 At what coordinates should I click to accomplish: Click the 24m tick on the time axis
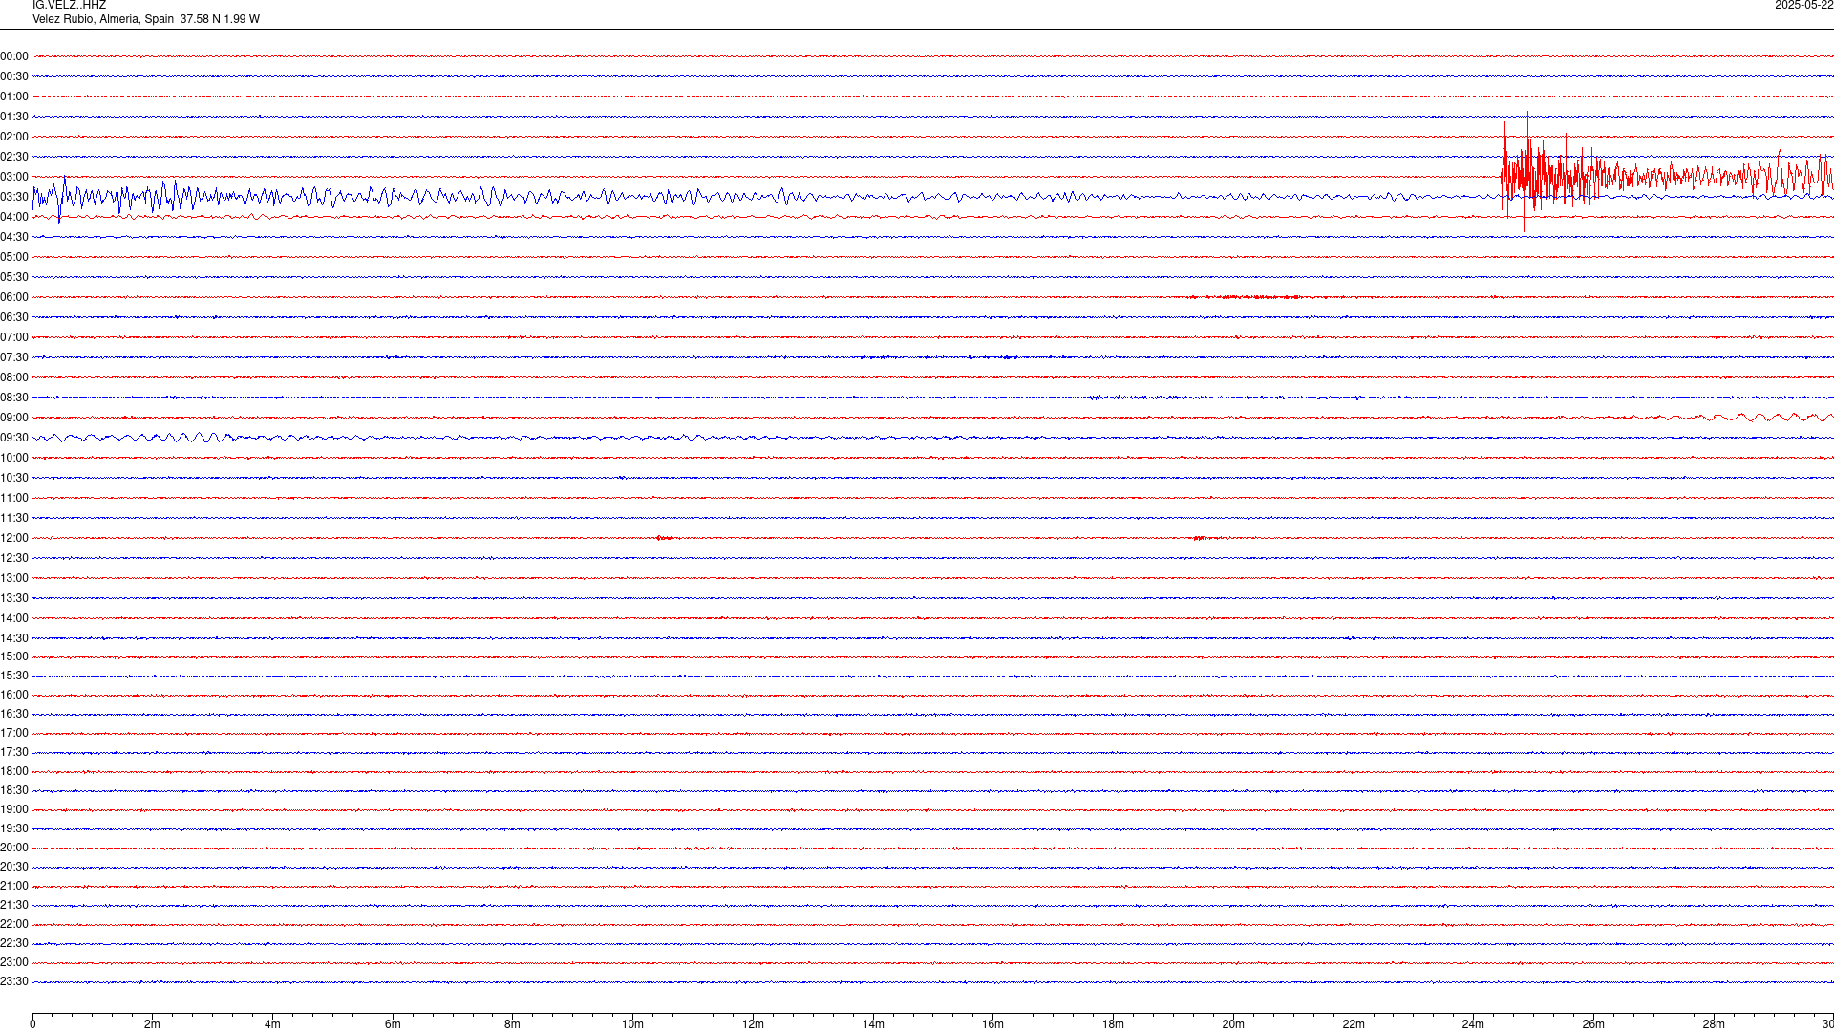1473,1023
